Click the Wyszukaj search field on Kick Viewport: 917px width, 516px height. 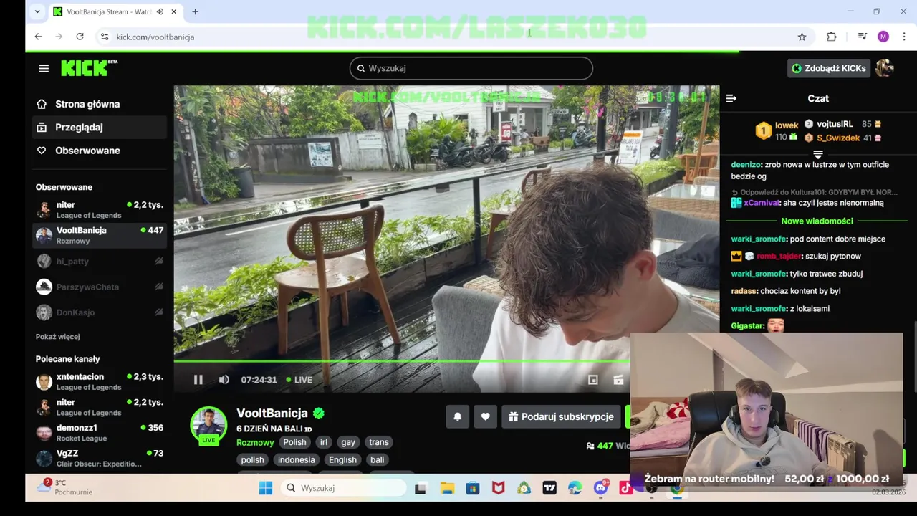[471, 68]
